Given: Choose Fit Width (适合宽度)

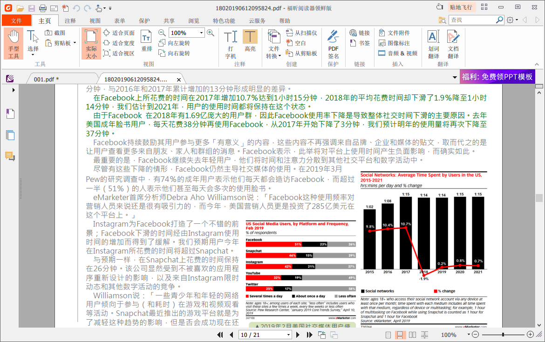Looking at the screenshot, I should click(x=119, y=43).
